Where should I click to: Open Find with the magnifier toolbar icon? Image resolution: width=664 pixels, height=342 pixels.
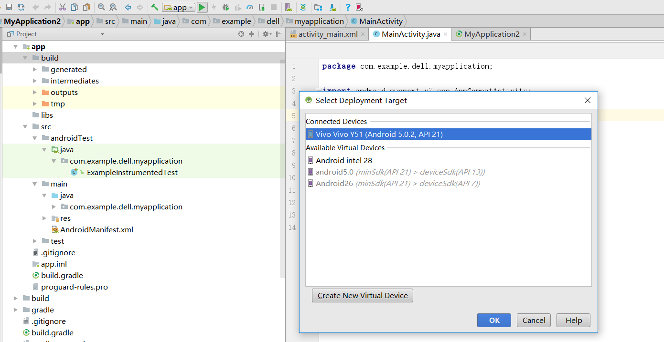click(x=101, y=7)
